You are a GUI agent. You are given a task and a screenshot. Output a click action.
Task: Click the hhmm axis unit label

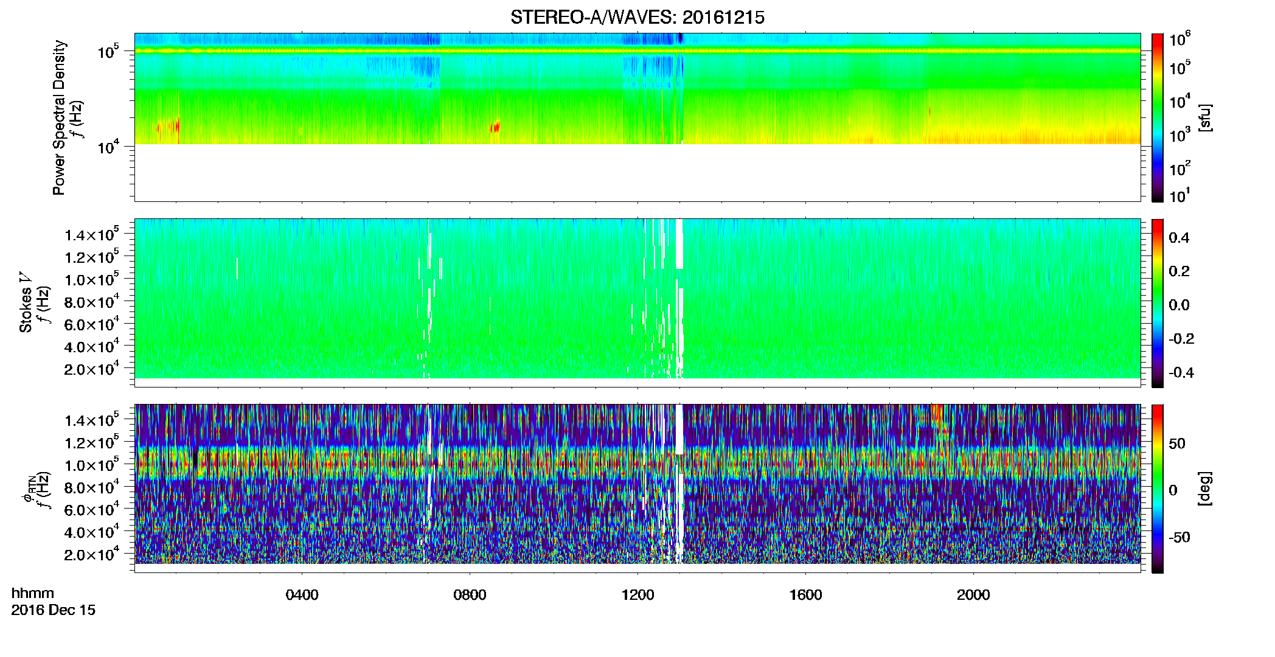click(x=33, y=593)
